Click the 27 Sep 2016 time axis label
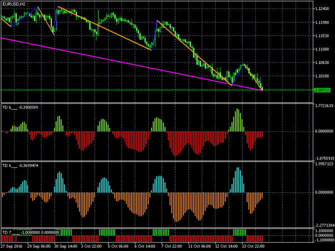Screen dimensions: 335x251 click(x=11, y=246)
